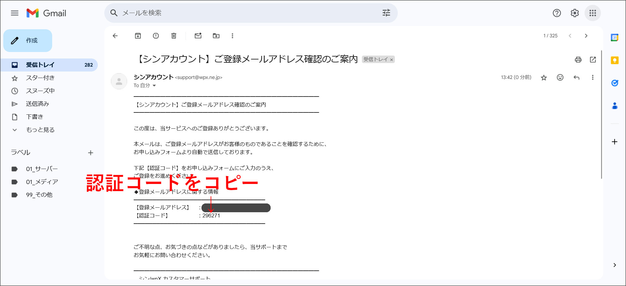
Task: Add emoji reaction to message
Action: (560, 77)
